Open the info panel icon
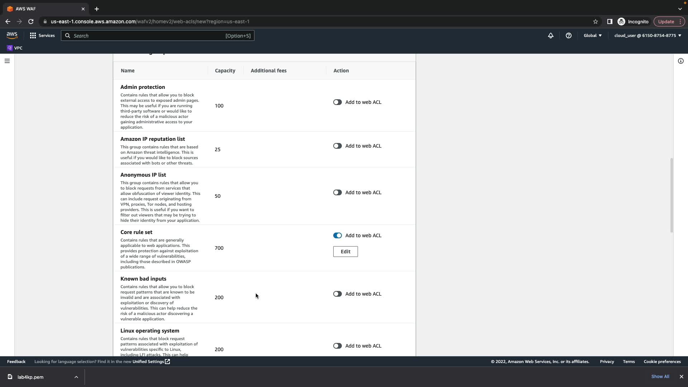Image resolution: width=688 pixels, height=387 pixels. click(680, 61)
